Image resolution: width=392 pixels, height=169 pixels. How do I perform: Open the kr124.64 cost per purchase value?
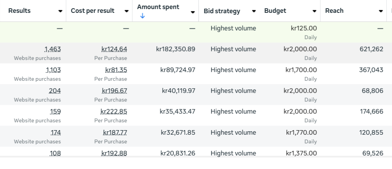click(x=114, y=49)
